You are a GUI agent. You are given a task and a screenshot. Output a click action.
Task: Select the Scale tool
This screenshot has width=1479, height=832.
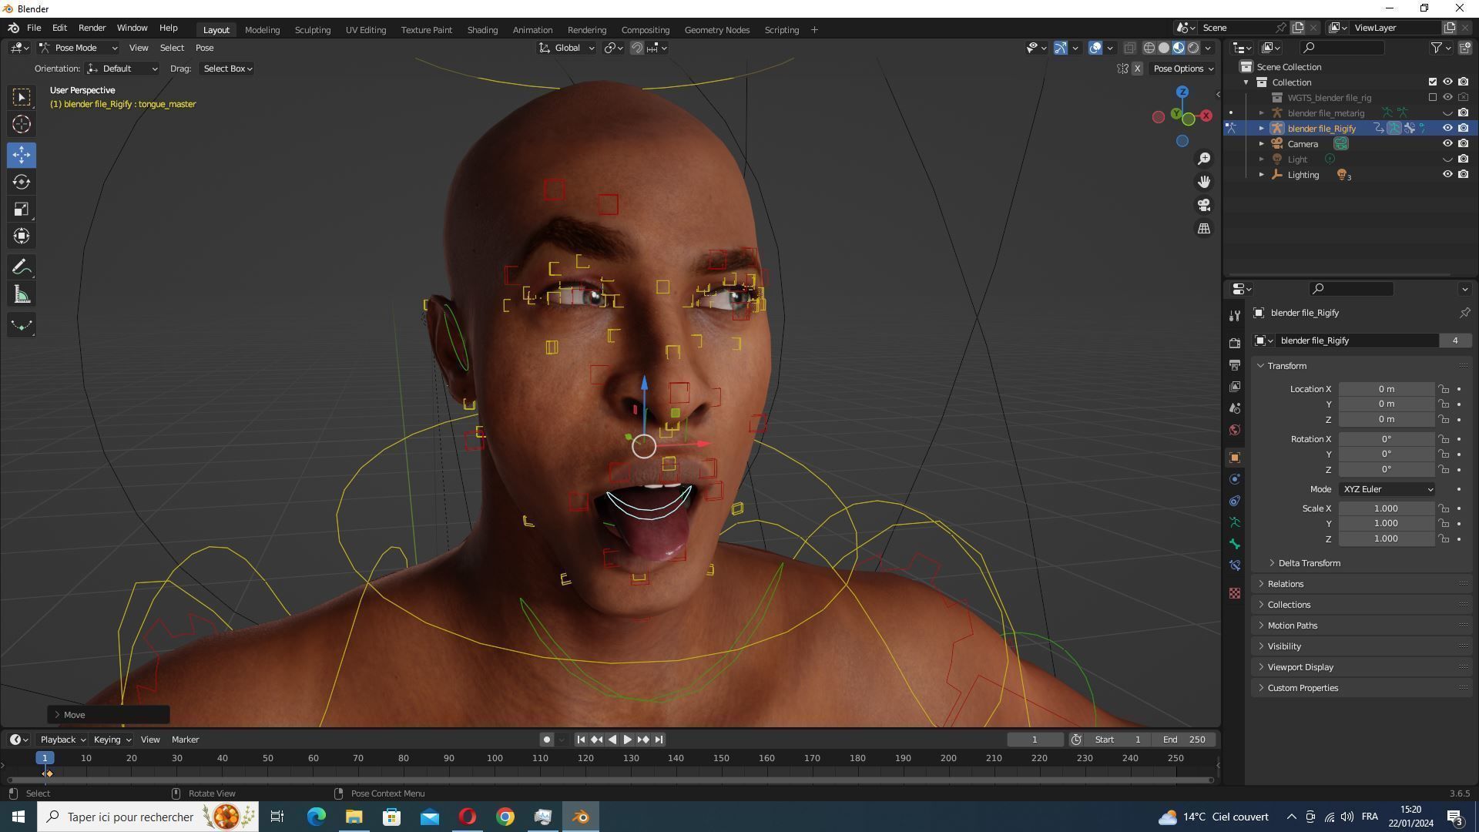(22, 210)
